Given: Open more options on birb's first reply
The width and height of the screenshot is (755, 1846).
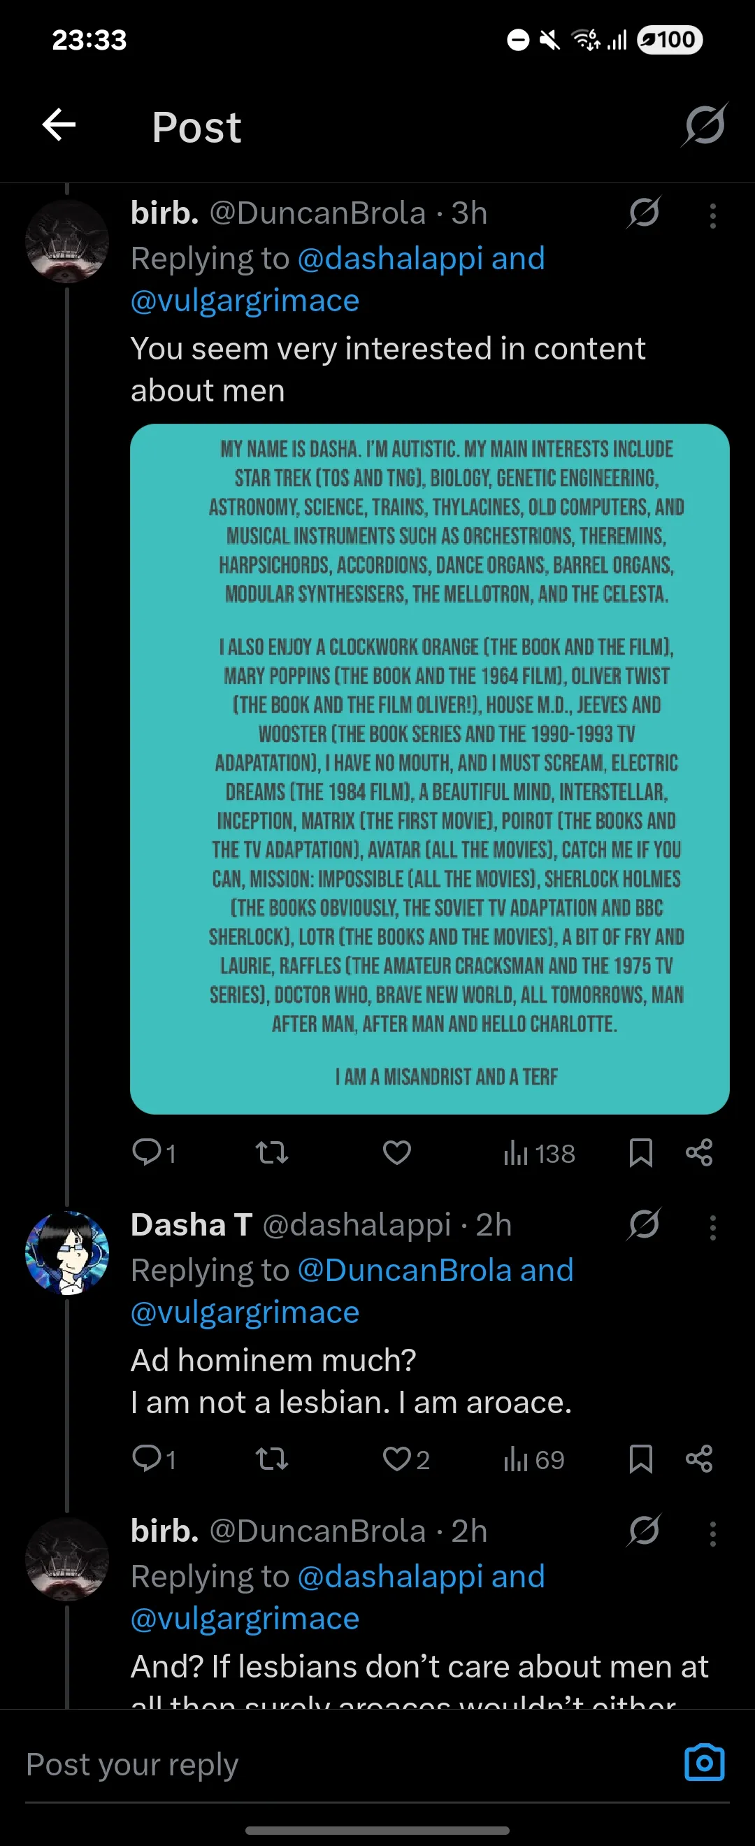Looking at the screenshot, I should 712,215.
